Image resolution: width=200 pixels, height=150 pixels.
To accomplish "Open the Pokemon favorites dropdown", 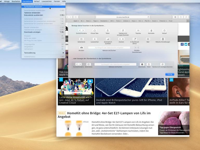I will 163,21.
